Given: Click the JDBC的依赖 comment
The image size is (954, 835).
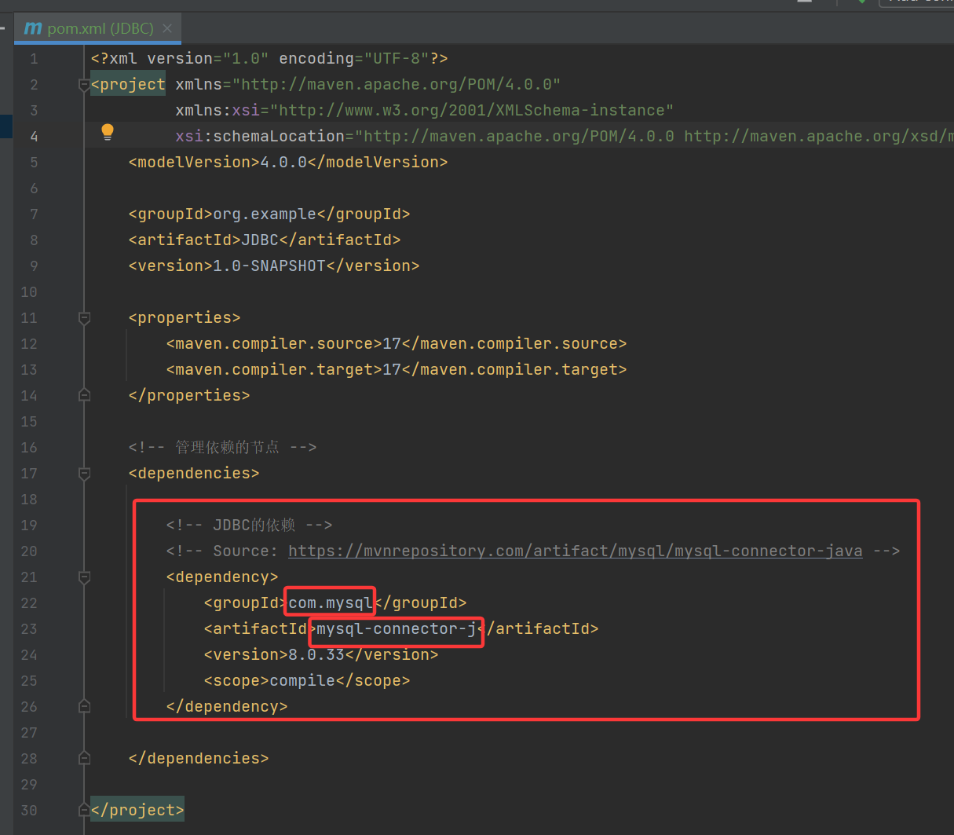Looking at the screenshot, I should [x=250, y=525].
